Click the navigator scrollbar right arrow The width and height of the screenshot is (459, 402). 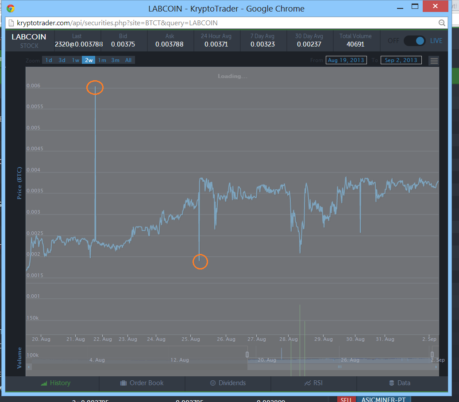436,367
